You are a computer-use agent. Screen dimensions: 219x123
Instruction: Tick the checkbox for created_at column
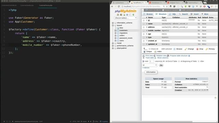(x=144, y=41)
